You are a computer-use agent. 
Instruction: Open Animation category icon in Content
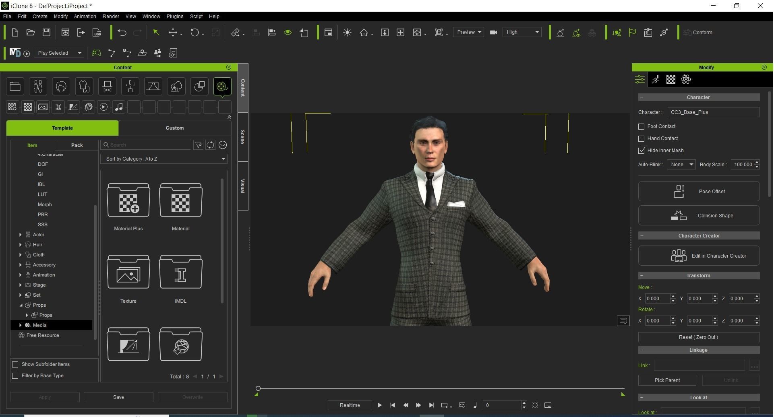coord(130,86)
